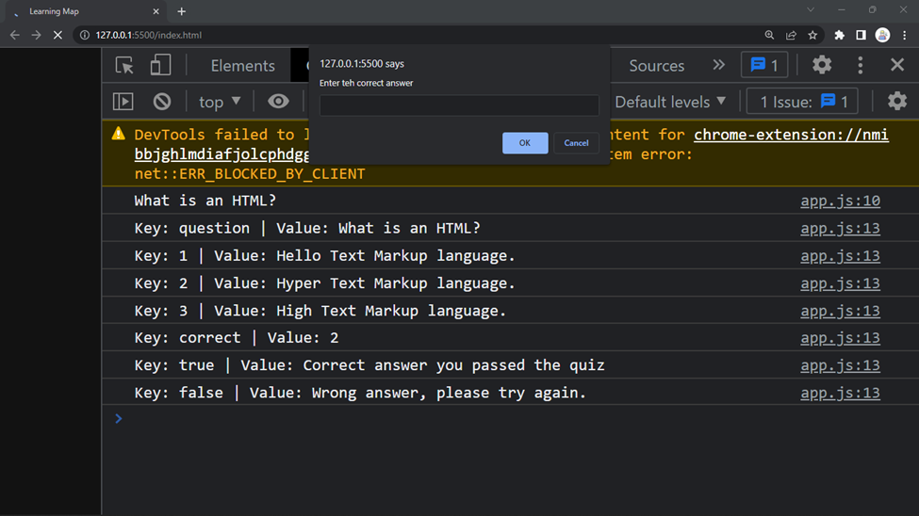Open app.js:13 link for Key: 2 row
919x516 pixels.
tap(840, 283)
